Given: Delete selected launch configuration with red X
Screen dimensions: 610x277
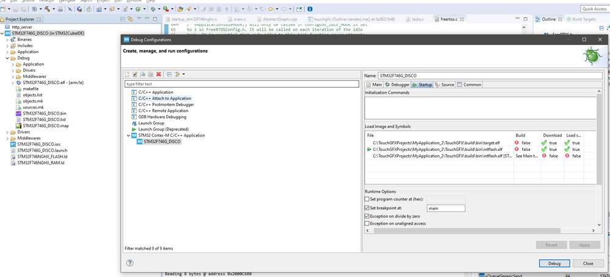Looking at the screenshot, I should [158, 74].
